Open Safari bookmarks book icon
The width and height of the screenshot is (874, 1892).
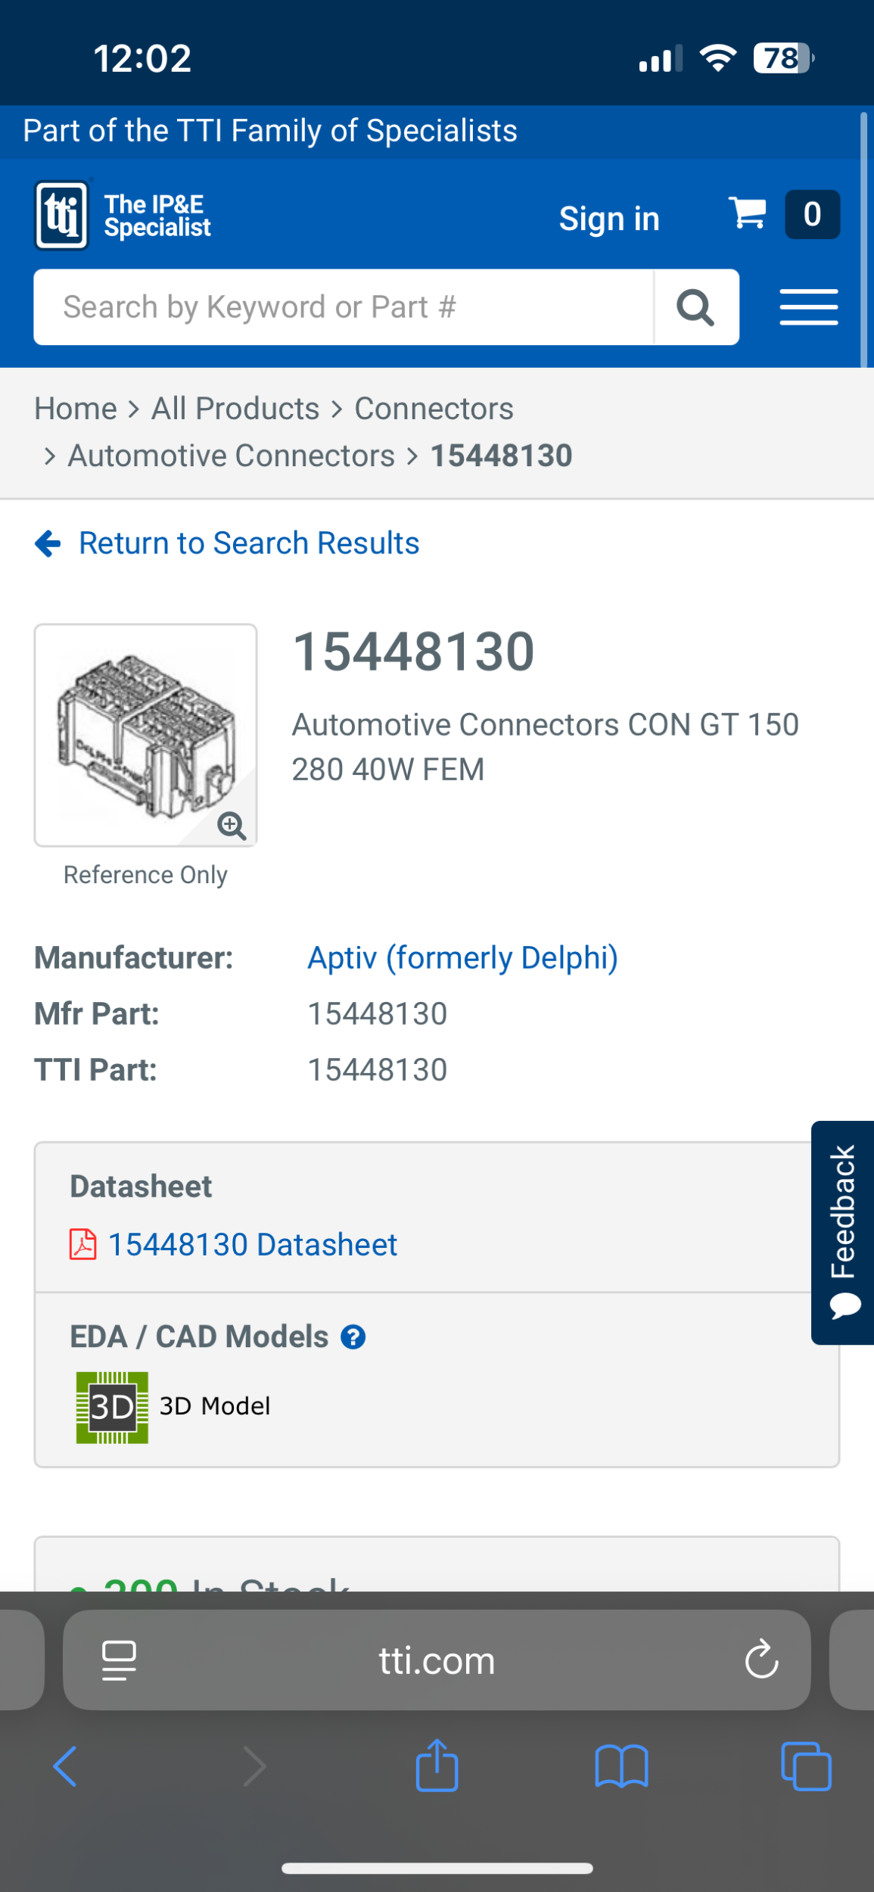[x=621, y=1766]
